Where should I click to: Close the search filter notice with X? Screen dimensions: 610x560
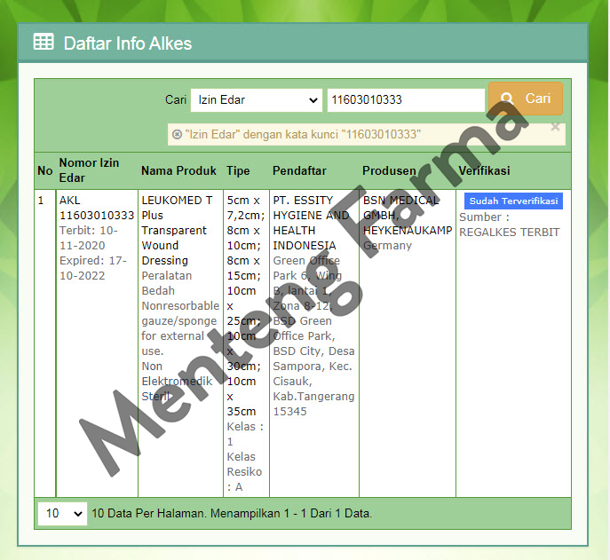click(x=555, y=126)
